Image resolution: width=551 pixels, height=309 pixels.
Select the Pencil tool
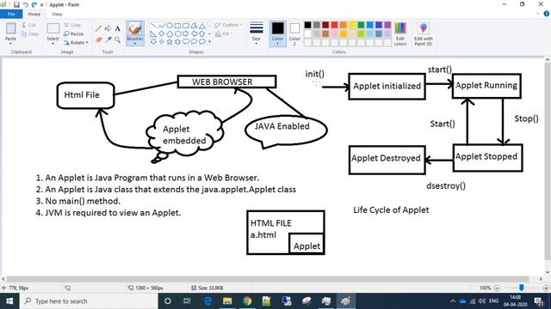point(99,28)
